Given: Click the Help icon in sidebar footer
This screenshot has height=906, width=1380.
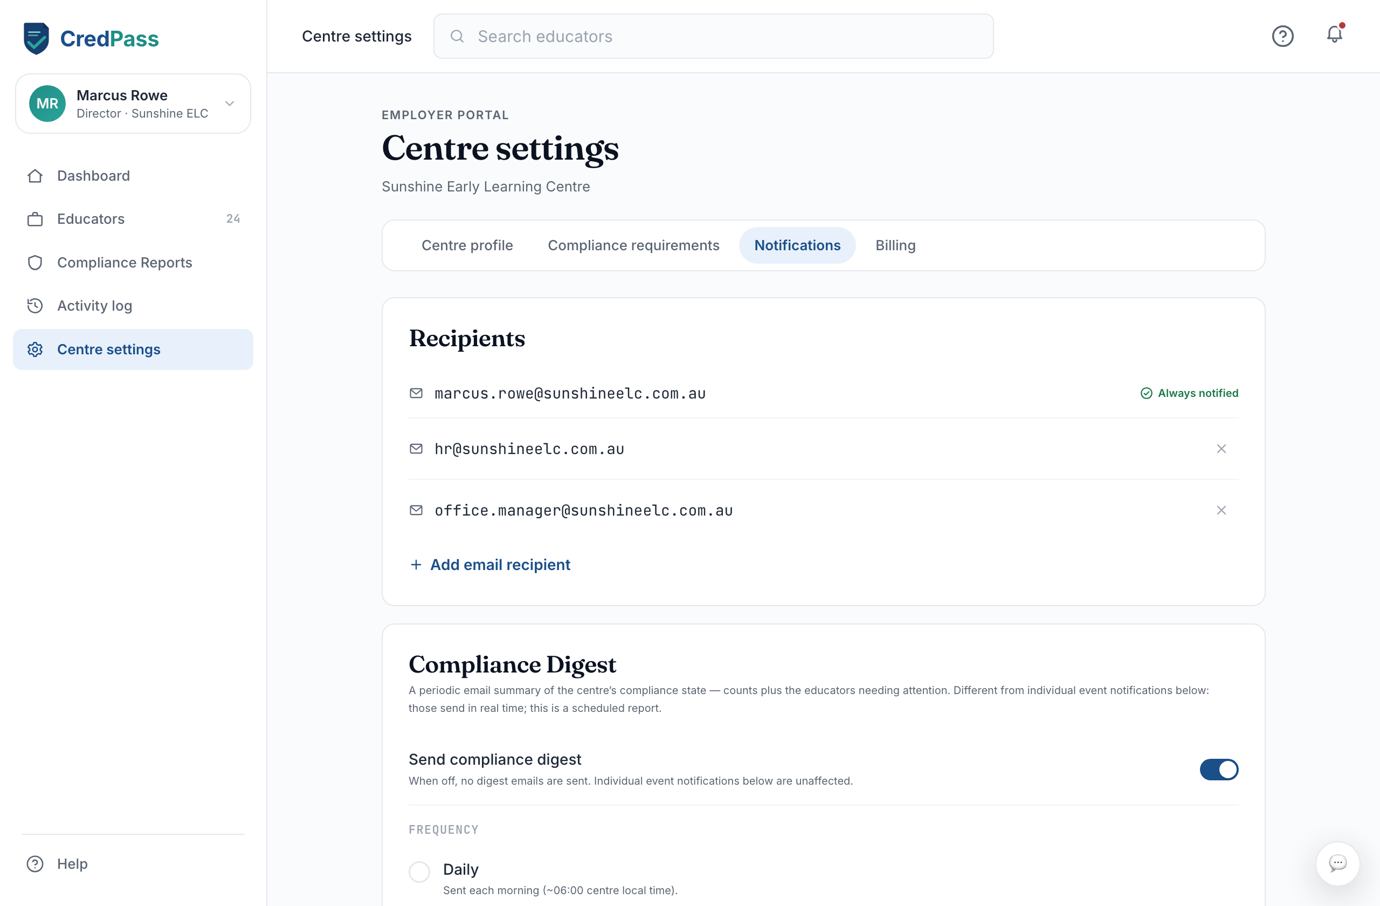Looking at the screenshot, I should (35, 863).
